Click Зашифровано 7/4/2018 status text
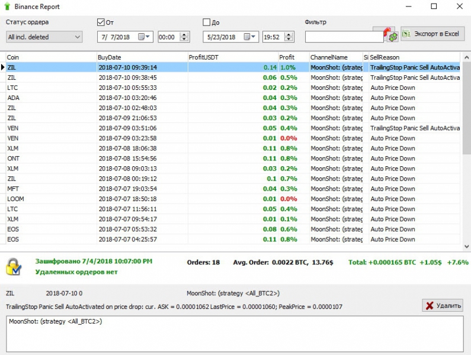This screenshot has width=471, height=355. (94, 261)
